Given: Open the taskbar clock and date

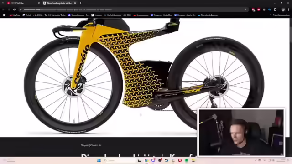Looking at the screenshot, I should point(281,160).
